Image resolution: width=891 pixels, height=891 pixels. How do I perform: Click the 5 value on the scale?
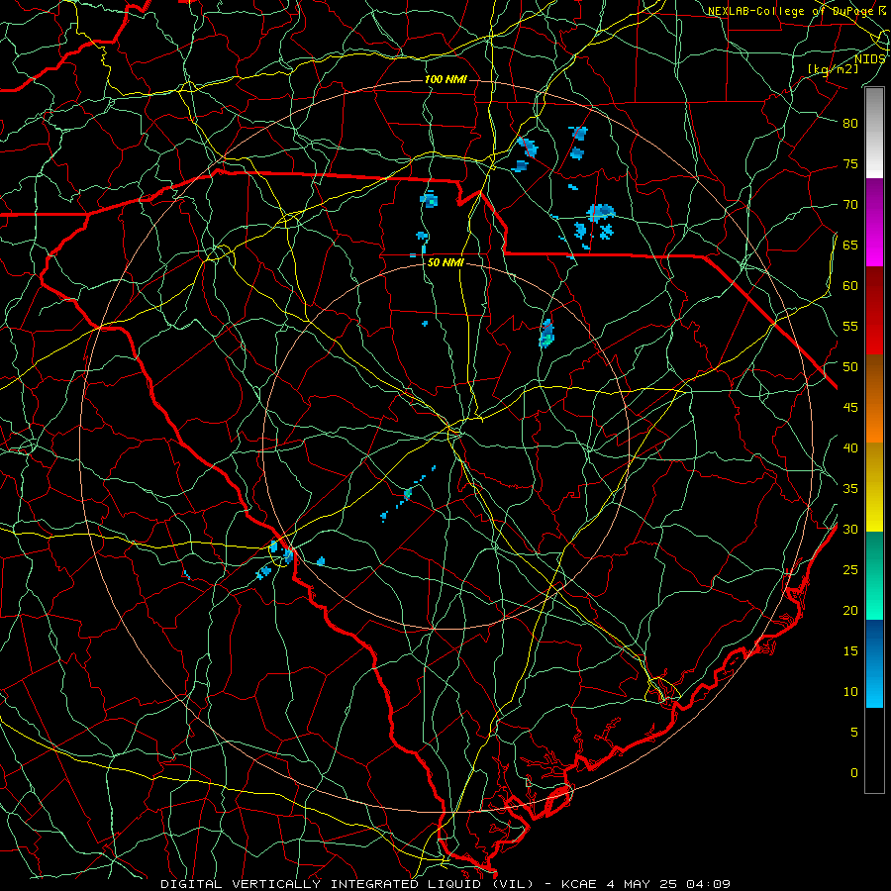click(x=854, y=732)
